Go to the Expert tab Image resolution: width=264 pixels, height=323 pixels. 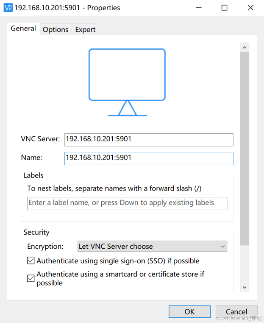(x=85, y=29)
